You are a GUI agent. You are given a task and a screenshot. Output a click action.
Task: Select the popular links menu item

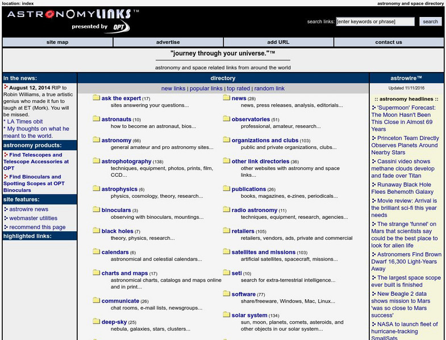tap(206, 88)
